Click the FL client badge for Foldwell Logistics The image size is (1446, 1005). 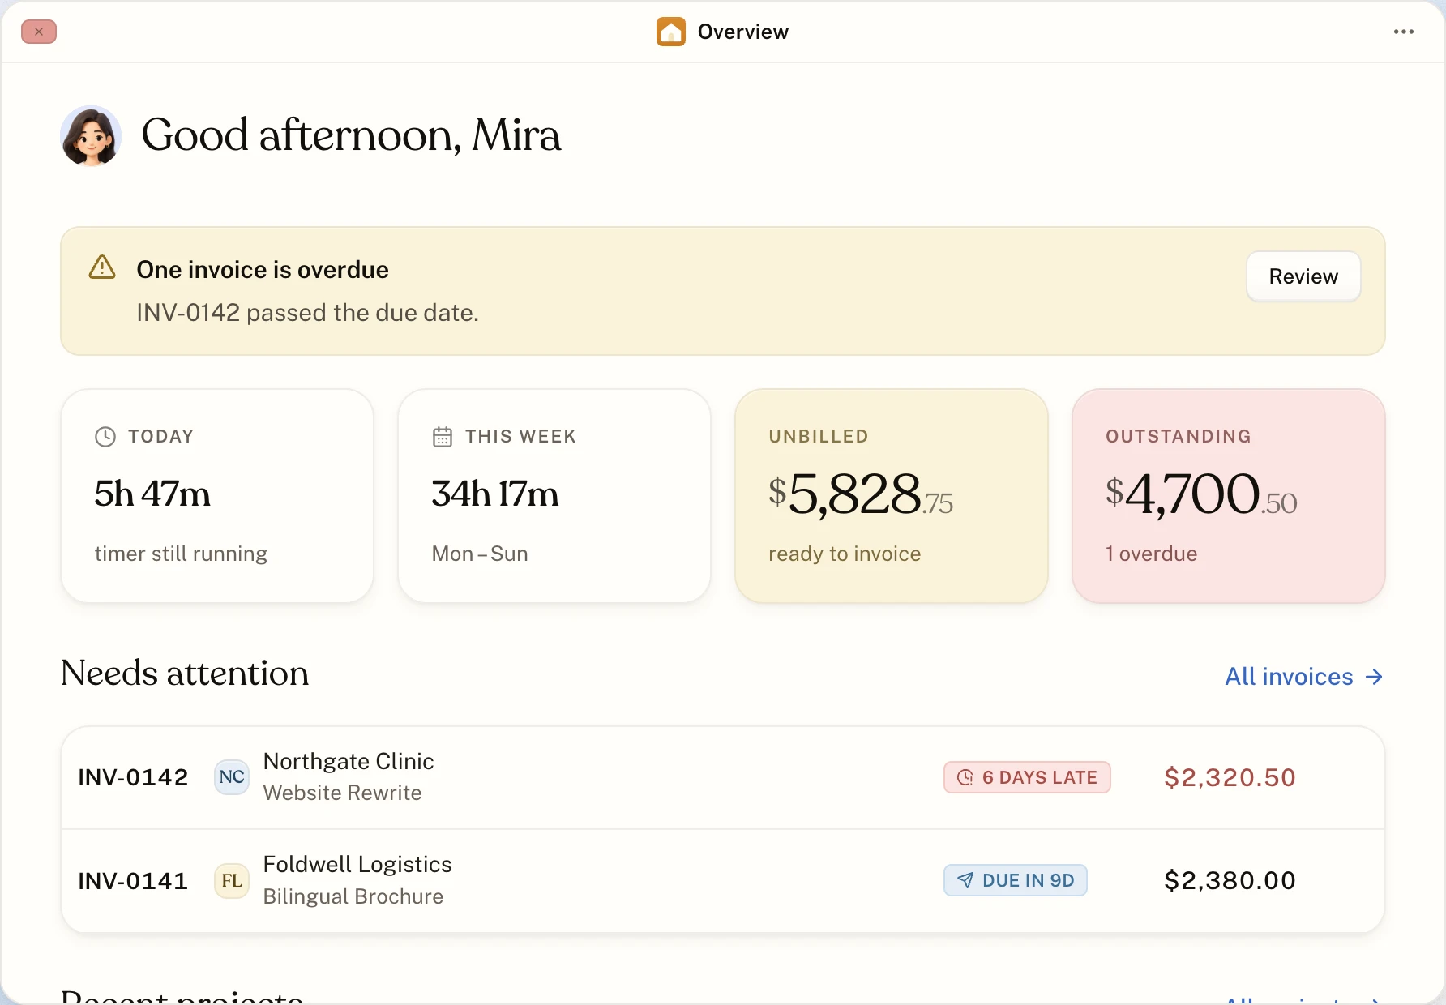click(232, 881)
